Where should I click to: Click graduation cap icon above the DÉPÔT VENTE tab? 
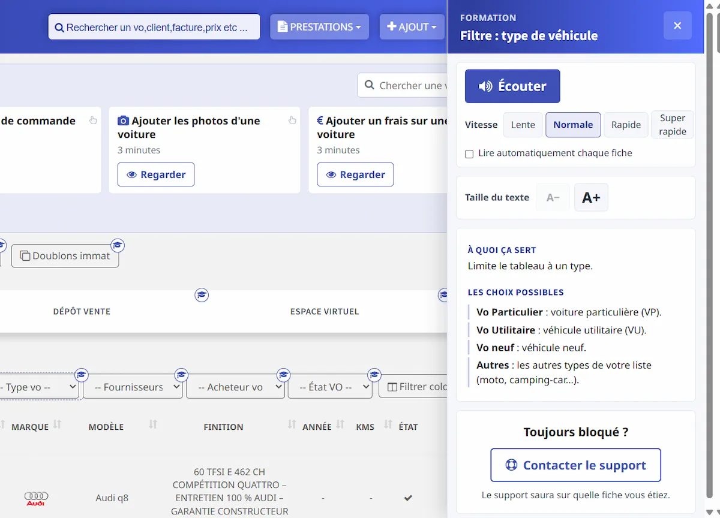202,295
